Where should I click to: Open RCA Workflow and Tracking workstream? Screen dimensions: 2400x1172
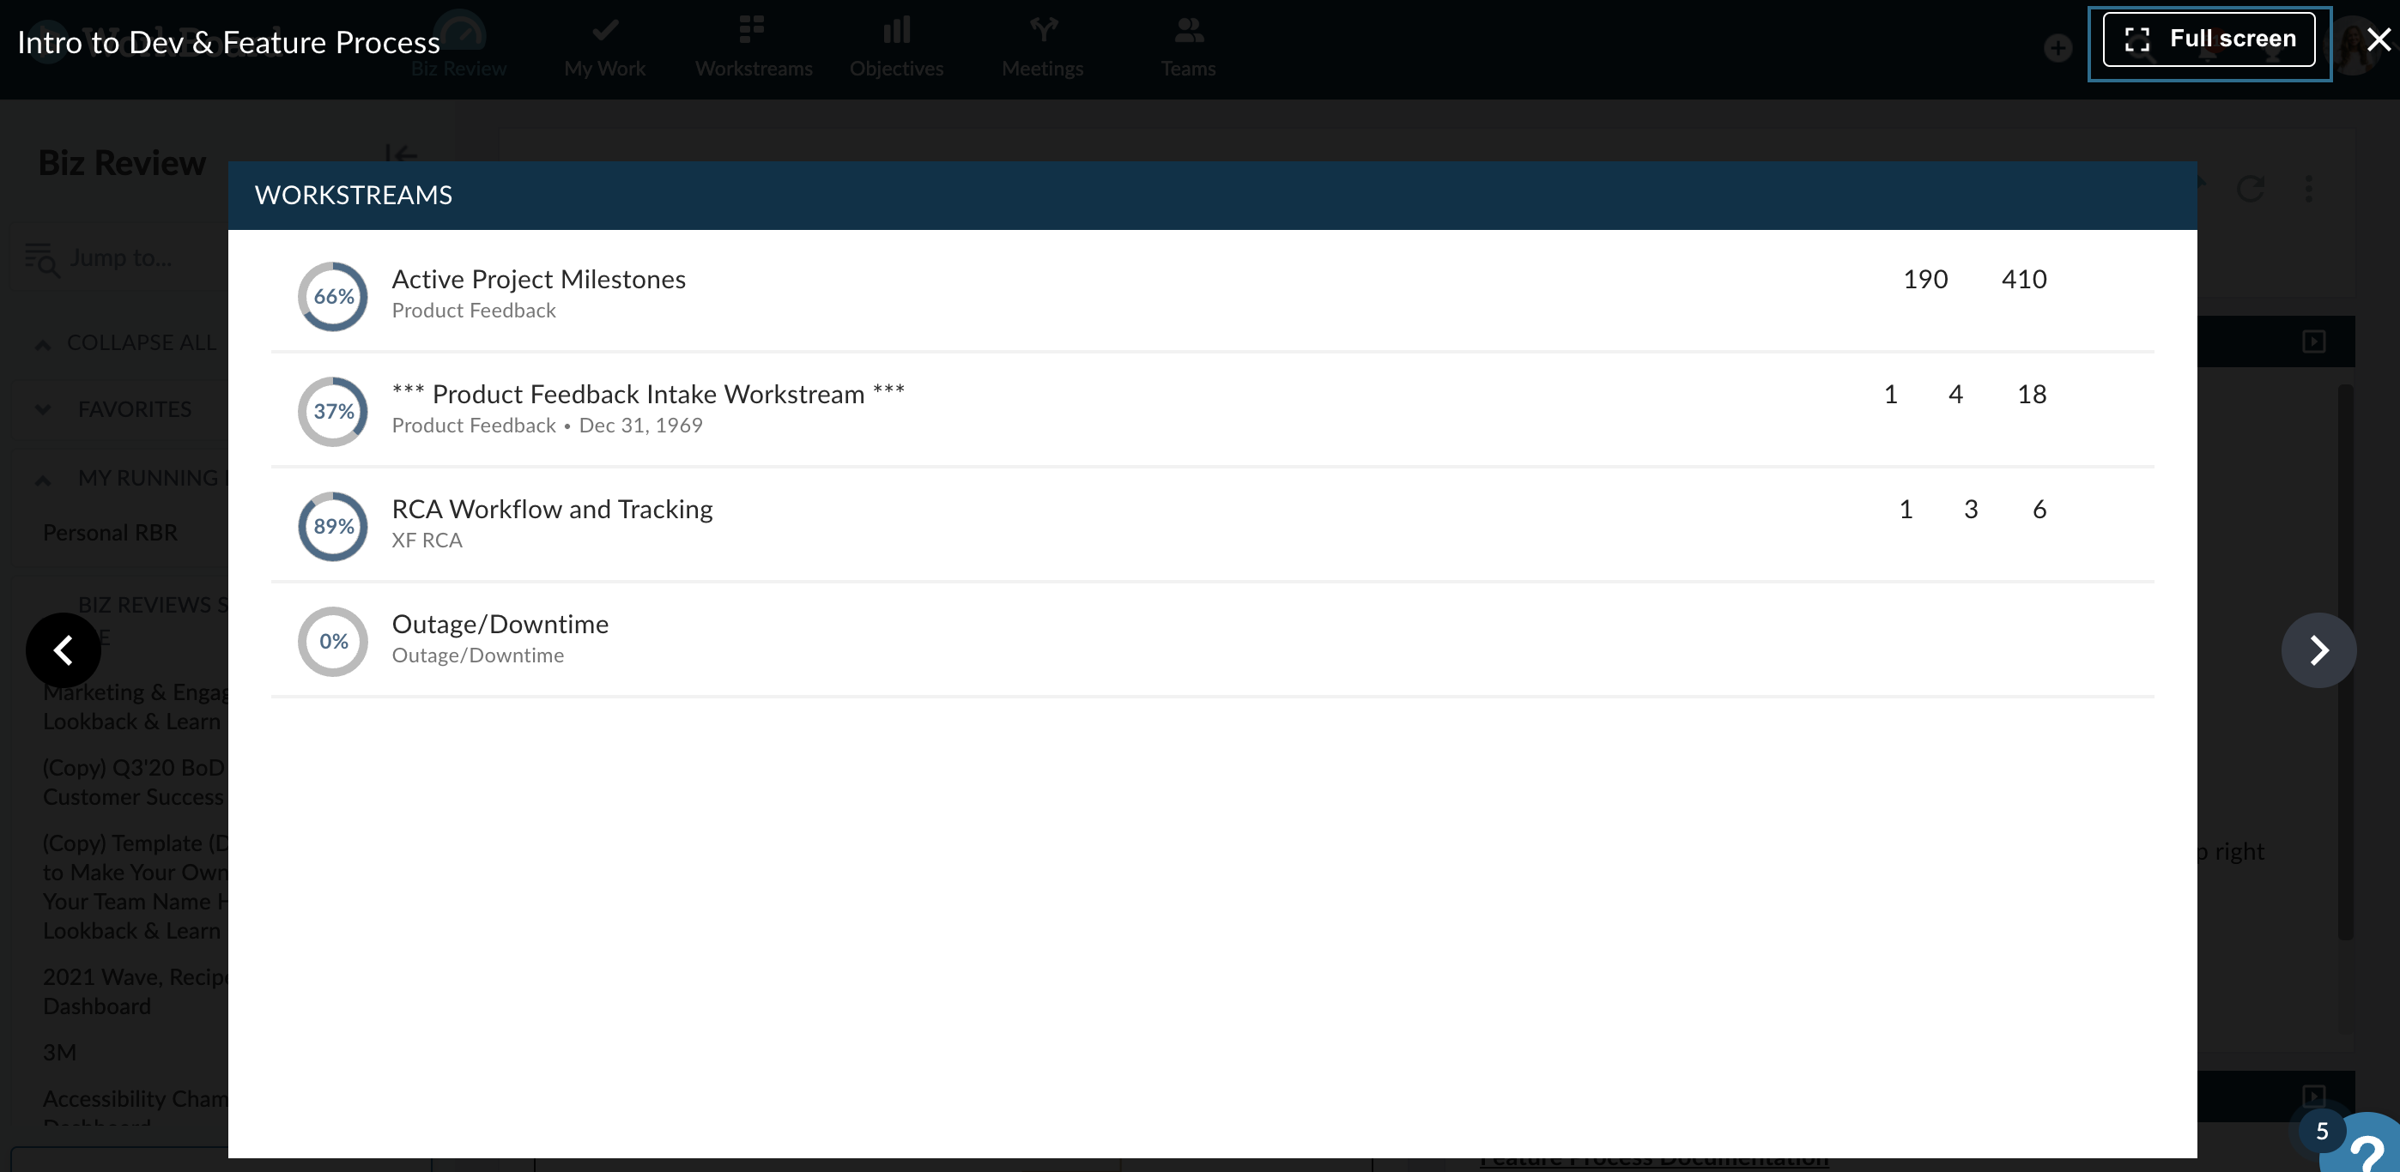pos(552,509)
